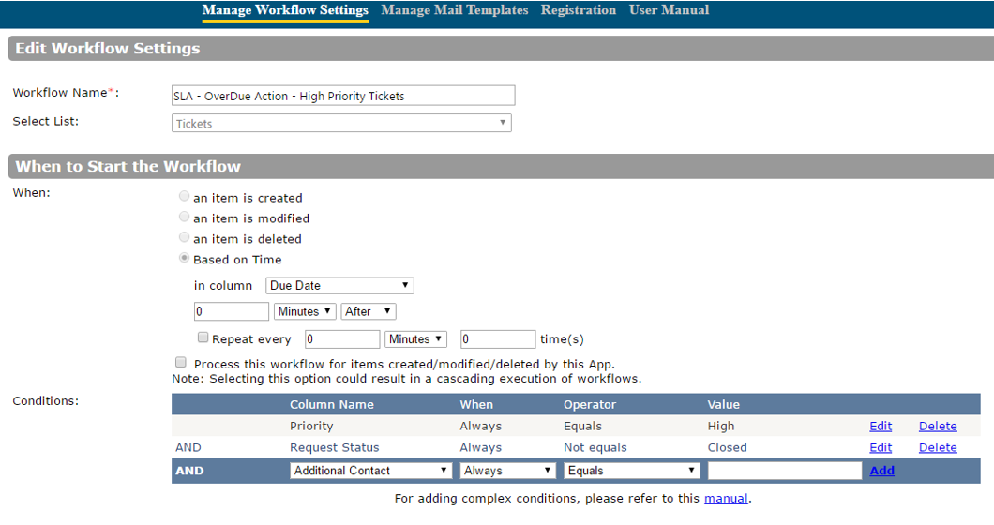This screenshot has height=525, width=994.
Task: Delete the Request Status condition
Action: [x=938, y=447]
